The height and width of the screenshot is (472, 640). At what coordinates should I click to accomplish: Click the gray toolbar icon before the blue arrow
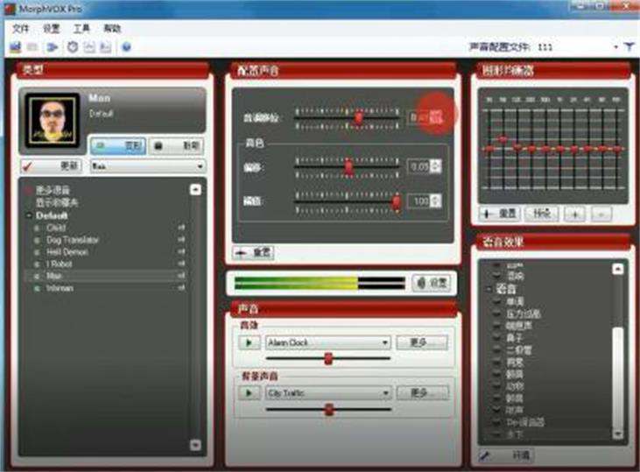32,47
